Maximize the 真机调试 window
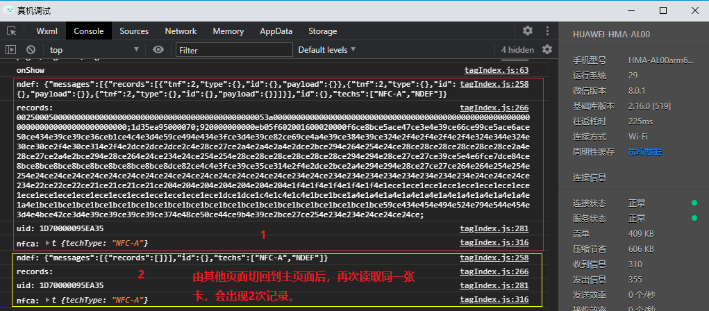This screenshot has width=709, height=311. point(663,10)
